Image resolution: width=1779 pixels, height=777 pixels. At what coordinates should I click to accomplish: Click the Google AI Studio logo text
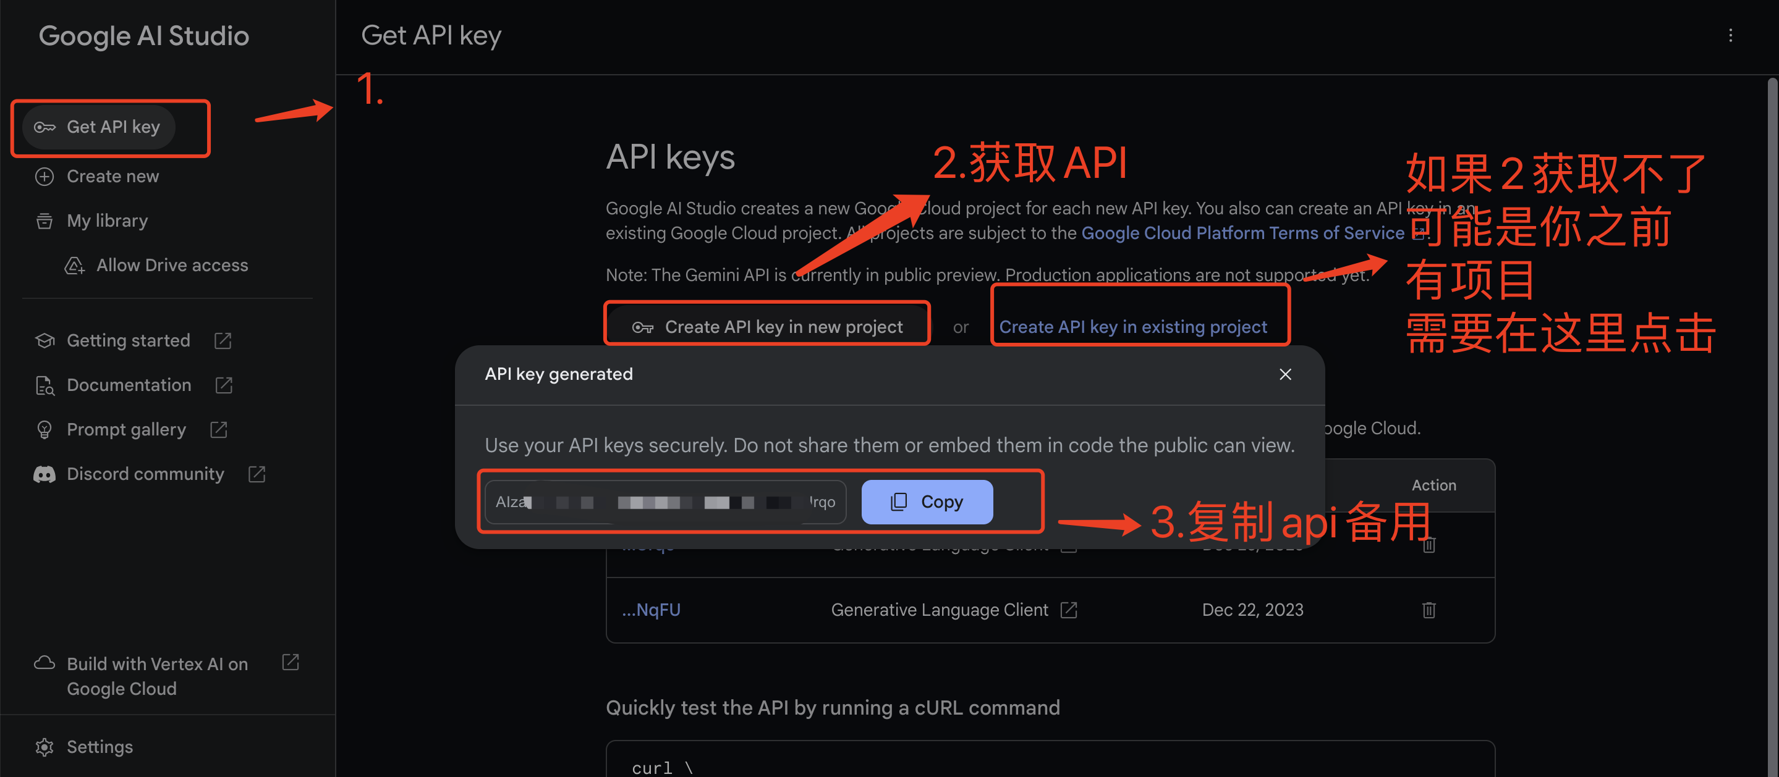pos(143,36)
